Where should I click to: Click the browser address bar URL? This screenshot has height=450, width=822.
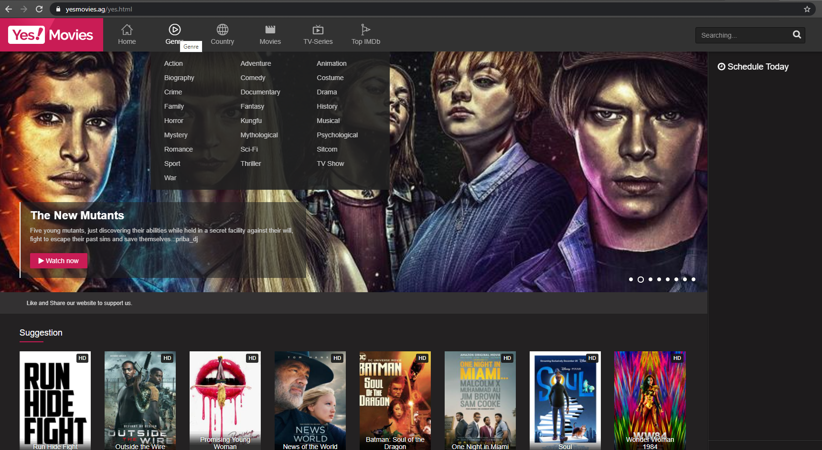(99, 9)
